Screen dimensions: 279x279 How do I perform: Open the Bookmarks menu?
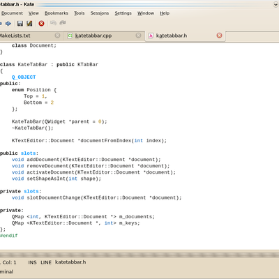click(56, 13)
